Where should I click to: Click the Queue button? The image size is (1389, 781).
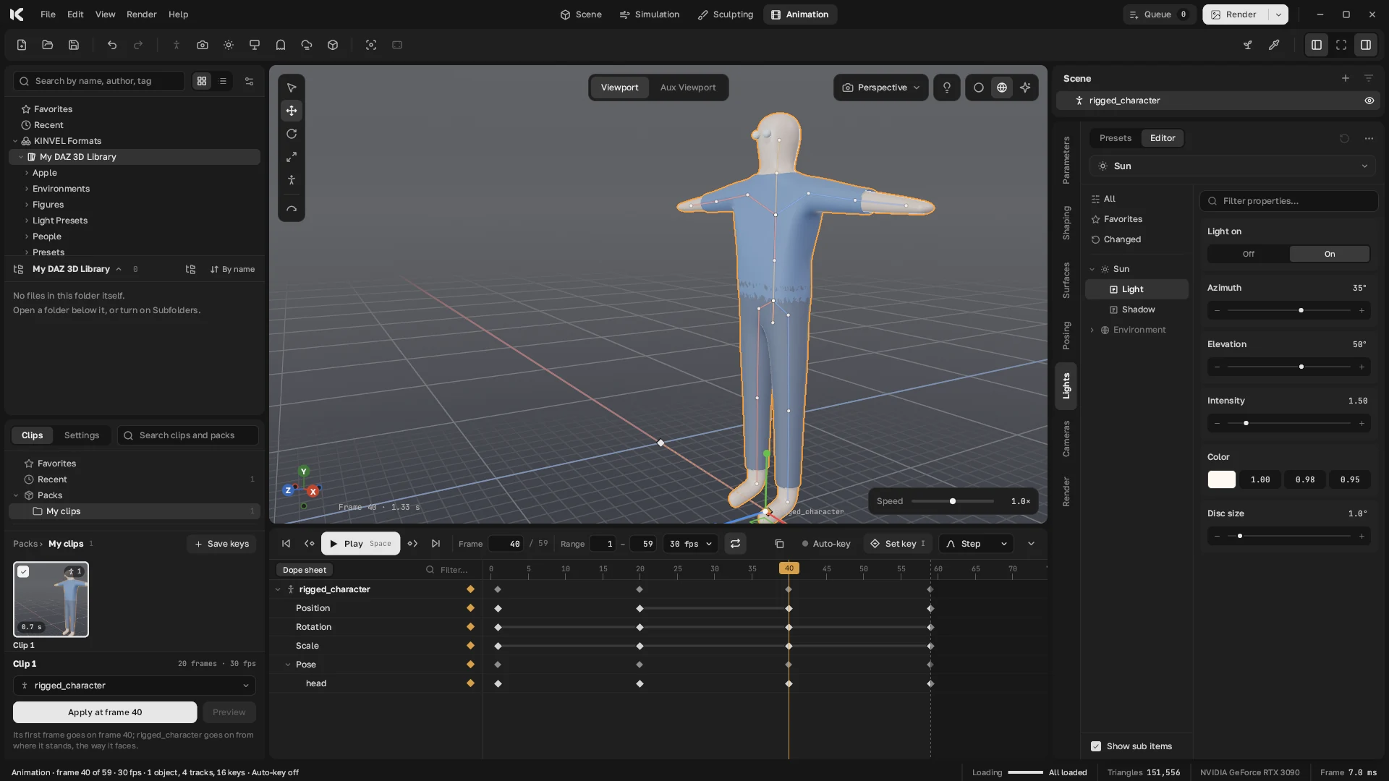(1159, 14)
